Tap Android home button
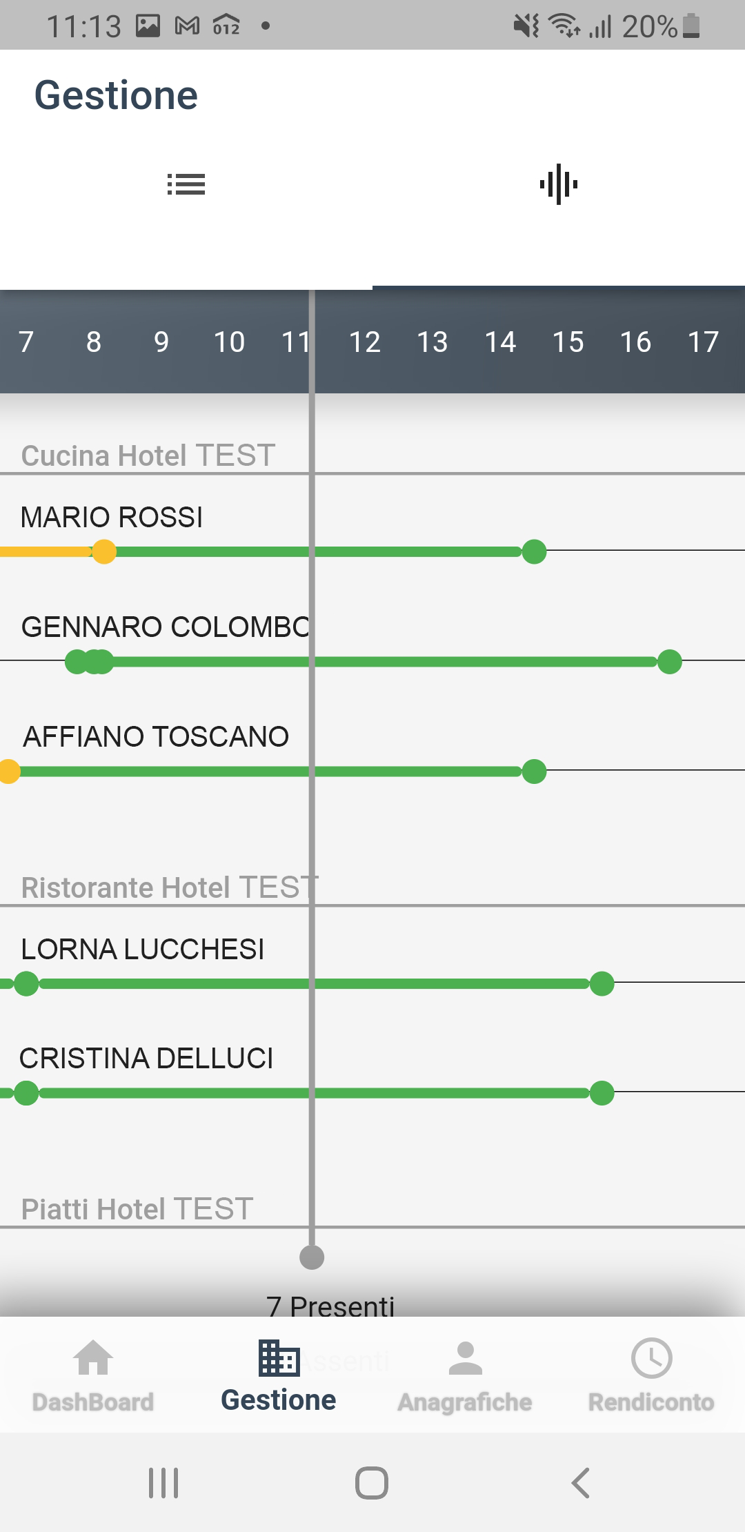745x1532 pixels. click(x=372, y=1482)
